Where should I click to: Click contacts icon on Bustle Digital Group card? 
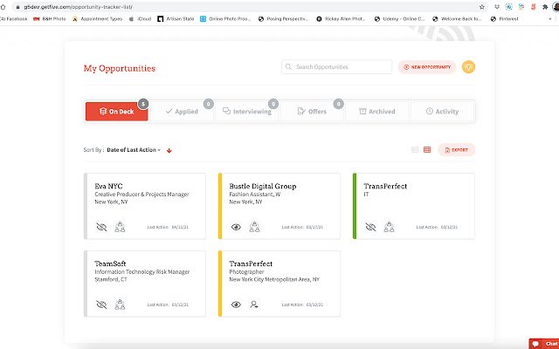[254, 227]
